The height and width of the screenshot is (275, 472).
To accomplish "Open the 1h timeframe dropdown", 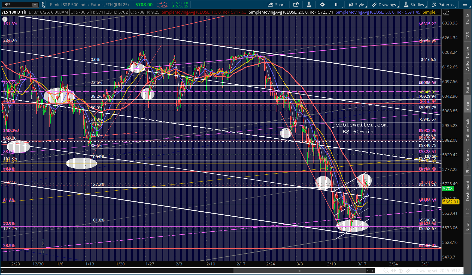I will (x=337, y=5).
